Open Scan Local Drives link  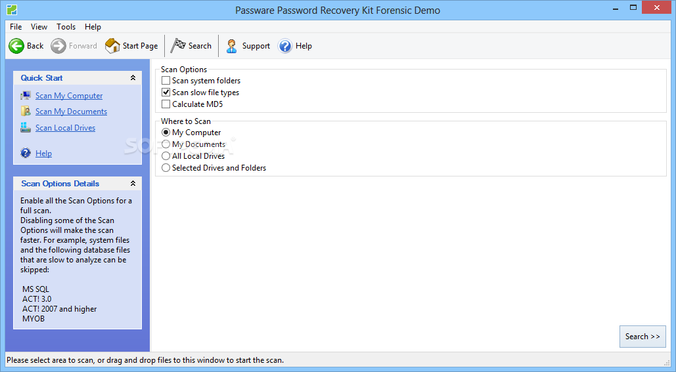coord(65,128)
